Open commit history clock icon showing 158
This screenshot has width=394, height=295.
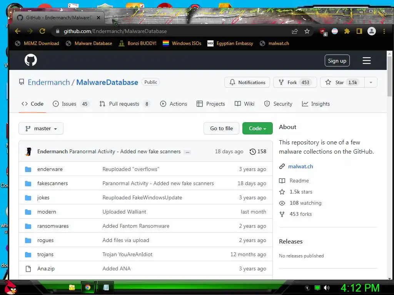(258, 151)
